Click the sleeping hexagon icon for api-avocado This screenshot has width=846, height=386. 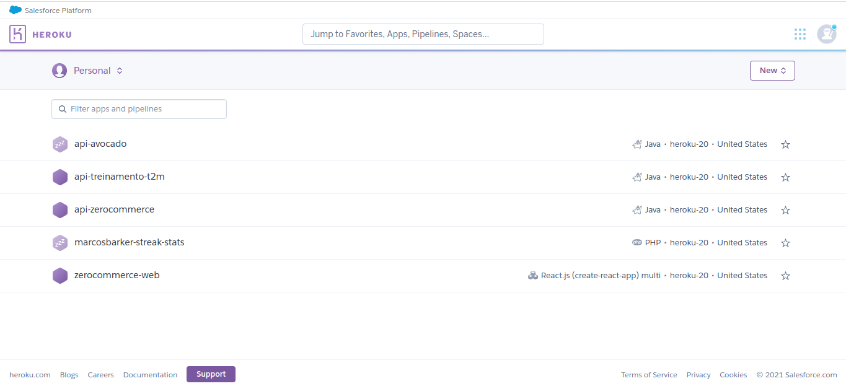[x=60, y=144]
